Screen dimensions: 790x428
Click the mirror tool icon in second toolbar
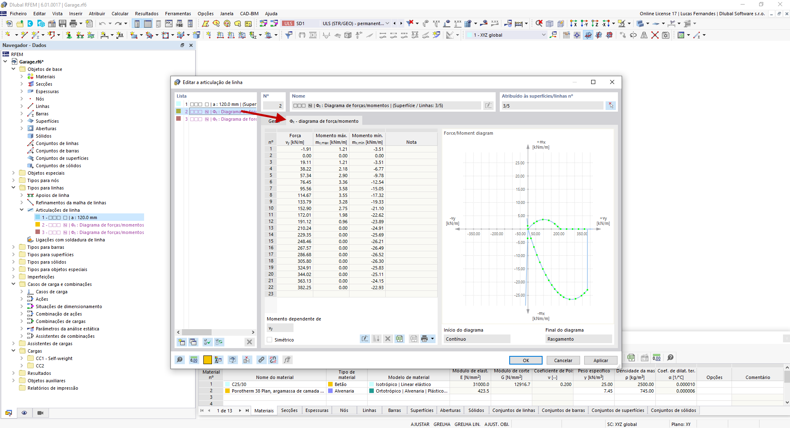(x=644, y=35)
